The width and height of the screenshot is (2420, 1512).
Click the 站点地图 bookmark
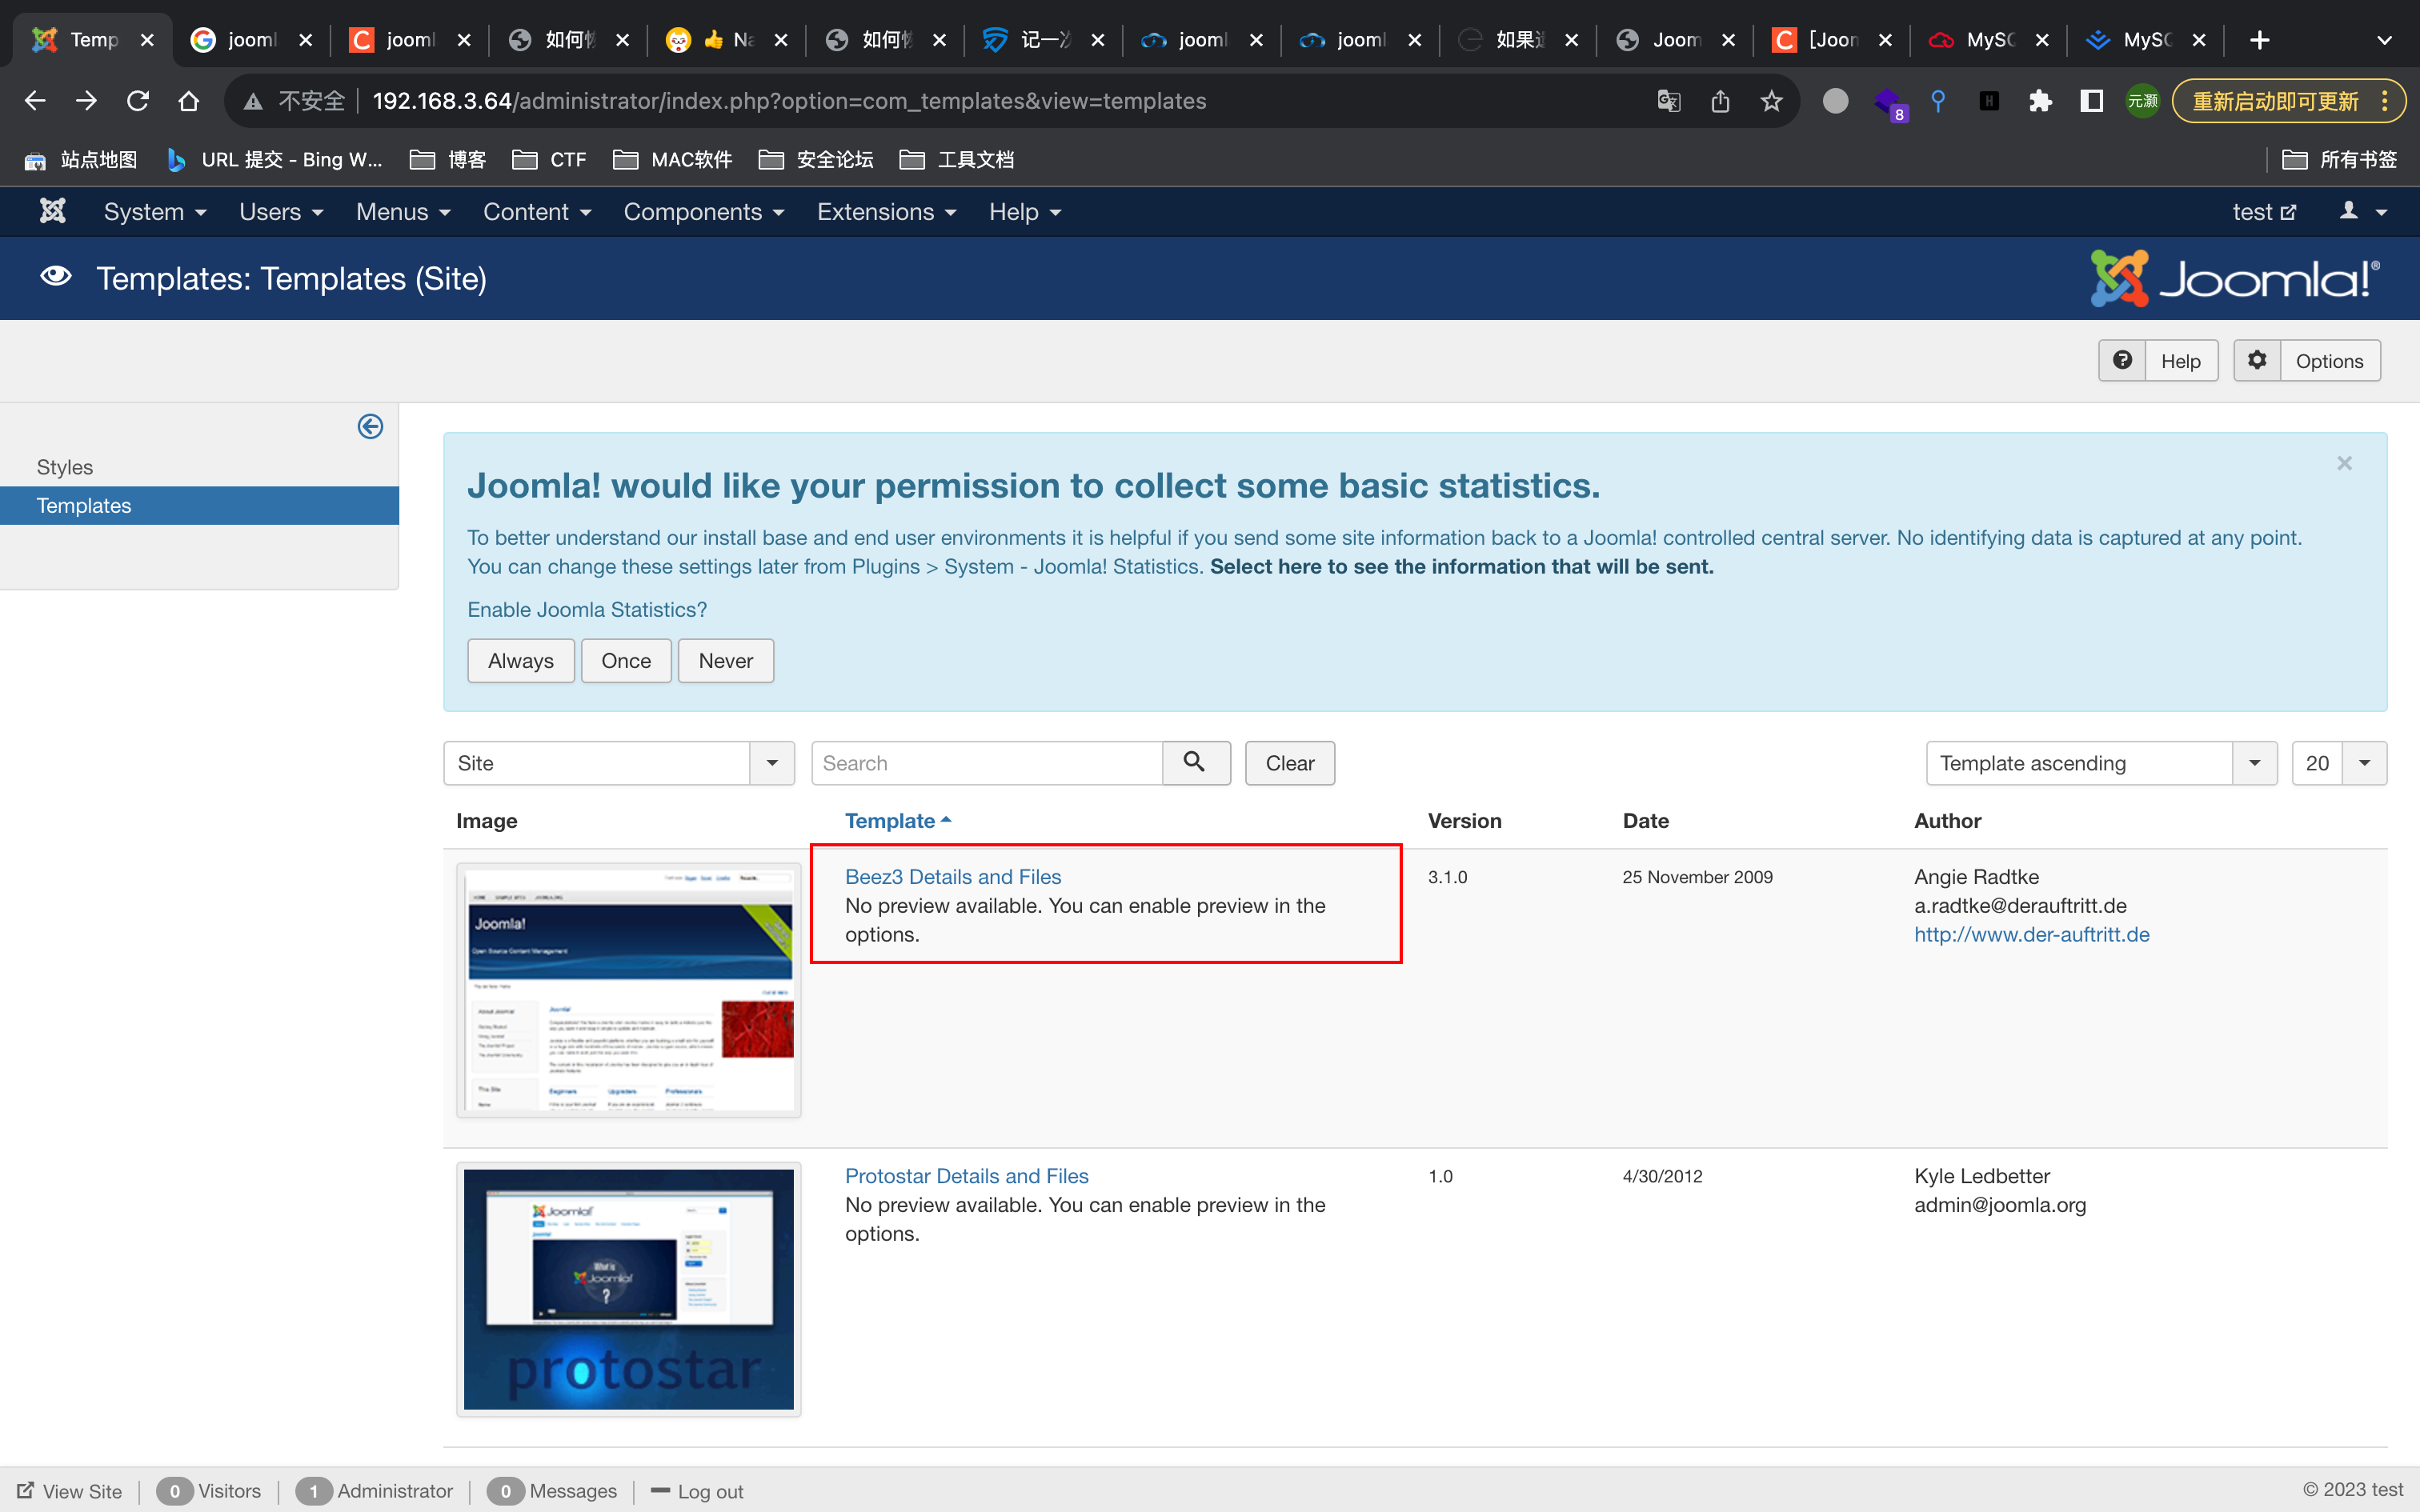click(x=81, y=160)
